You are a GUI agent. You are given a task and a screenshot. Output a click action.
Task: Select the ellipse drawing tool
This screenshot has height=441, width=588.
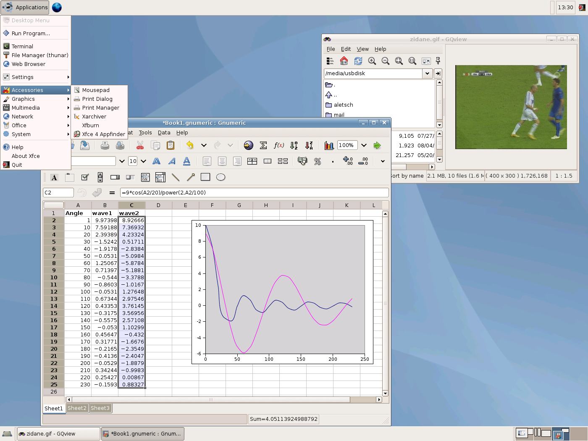point(220,177)
